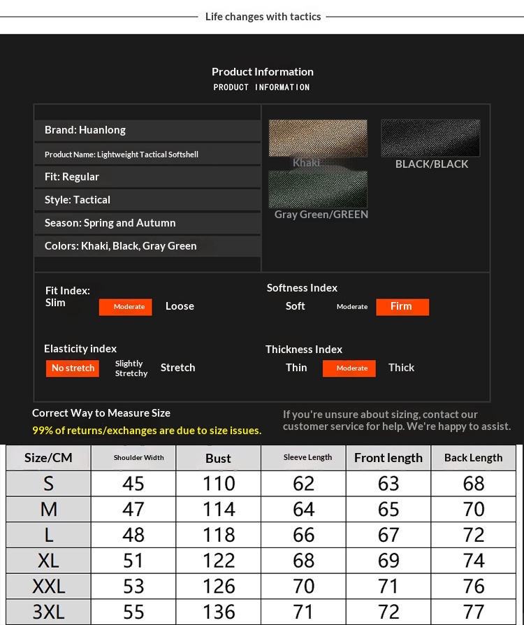
Task: Select the BLACK/BLACK fabric swatch
Action: [430, 138]
